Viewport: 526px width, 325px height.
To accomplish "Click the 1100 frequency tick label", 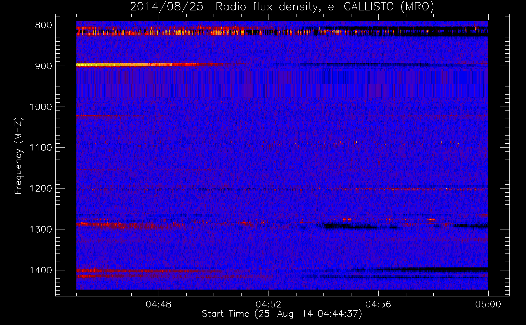I will [x=41, y=148].
